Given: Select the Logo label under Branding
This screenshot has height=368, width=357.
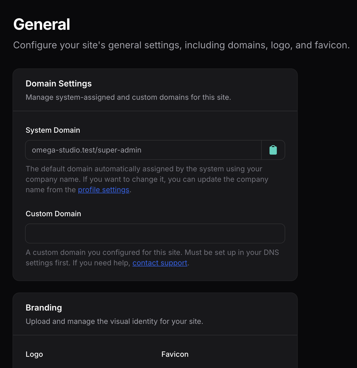Looking at the screenshot, I should pos(34,354).
